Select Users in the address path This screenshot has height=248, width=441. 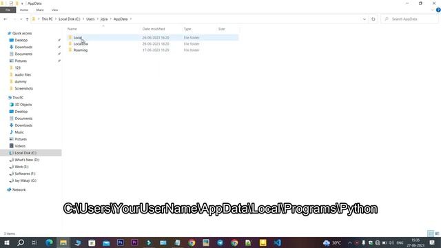[90, 19]
